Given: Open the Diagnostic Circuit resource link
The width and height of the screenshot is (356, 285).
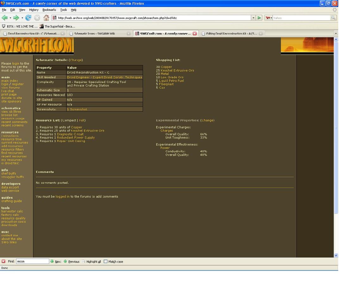Looking at the screenshot, I should 70,134.
